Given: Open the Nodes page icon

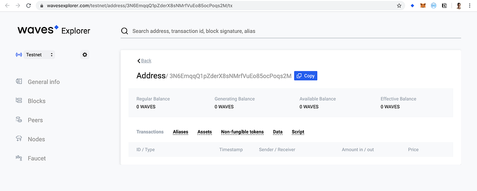Looking at the screenshot, I should tap(19, 139).
